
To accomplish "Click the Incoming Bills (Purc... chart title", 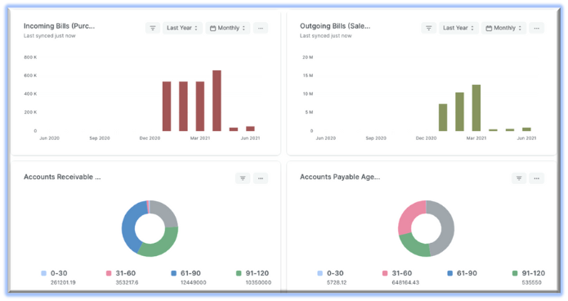I will click(x=59, y=26).
